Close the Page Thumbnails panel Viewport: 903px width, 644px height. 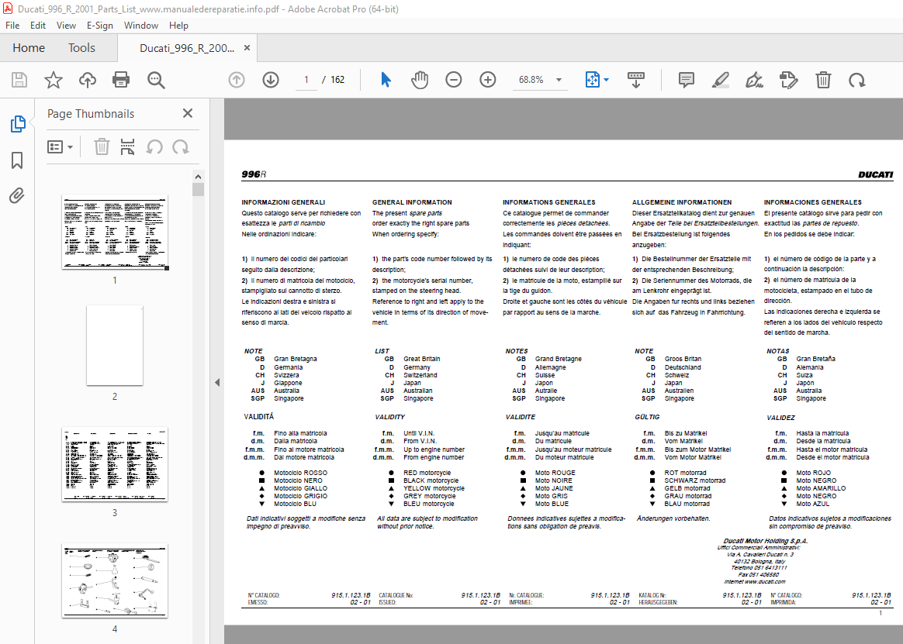188,113
